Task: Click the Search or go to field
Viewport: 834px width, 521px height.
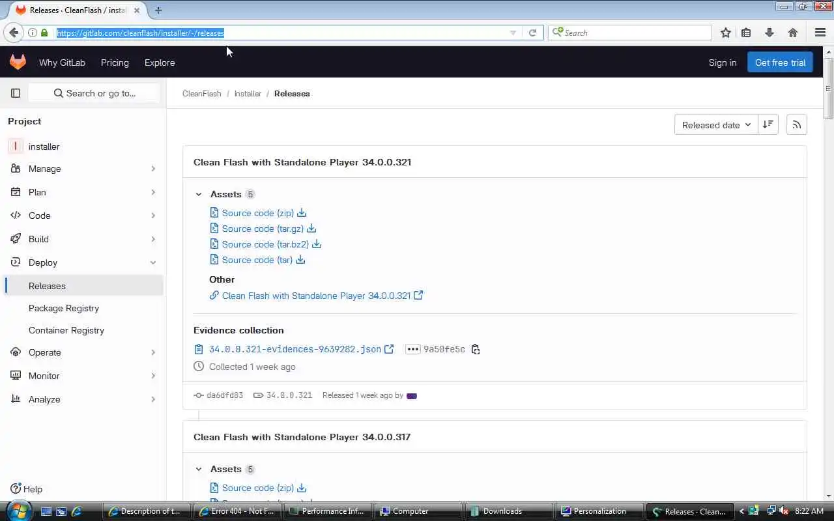Action: click(94, 93)
